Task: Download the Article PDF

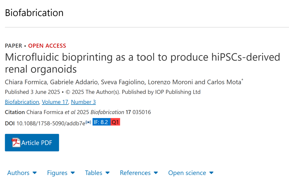Action: (32, 142)
